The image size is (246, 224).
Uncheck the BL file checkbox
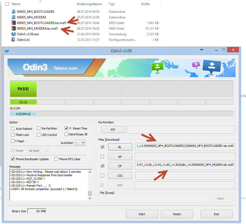click(102, 147)
